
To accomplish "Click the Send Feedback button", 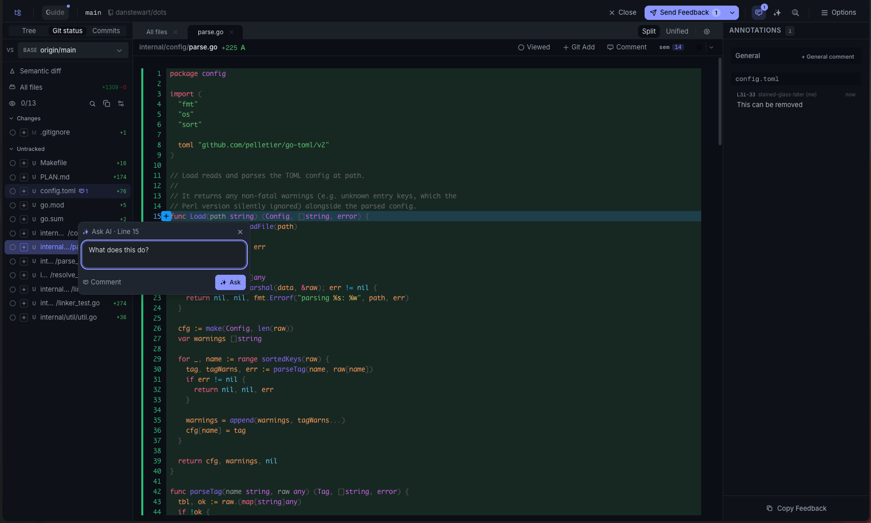I will point(685,13).
